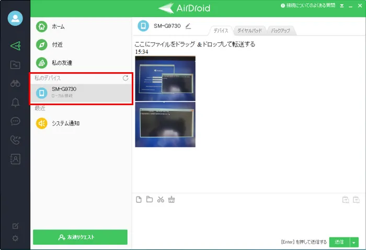Image resolution: width=366 pixels, height=250 pixels.
Task: Open the contacts book icon
Action: tap(15, 159)
